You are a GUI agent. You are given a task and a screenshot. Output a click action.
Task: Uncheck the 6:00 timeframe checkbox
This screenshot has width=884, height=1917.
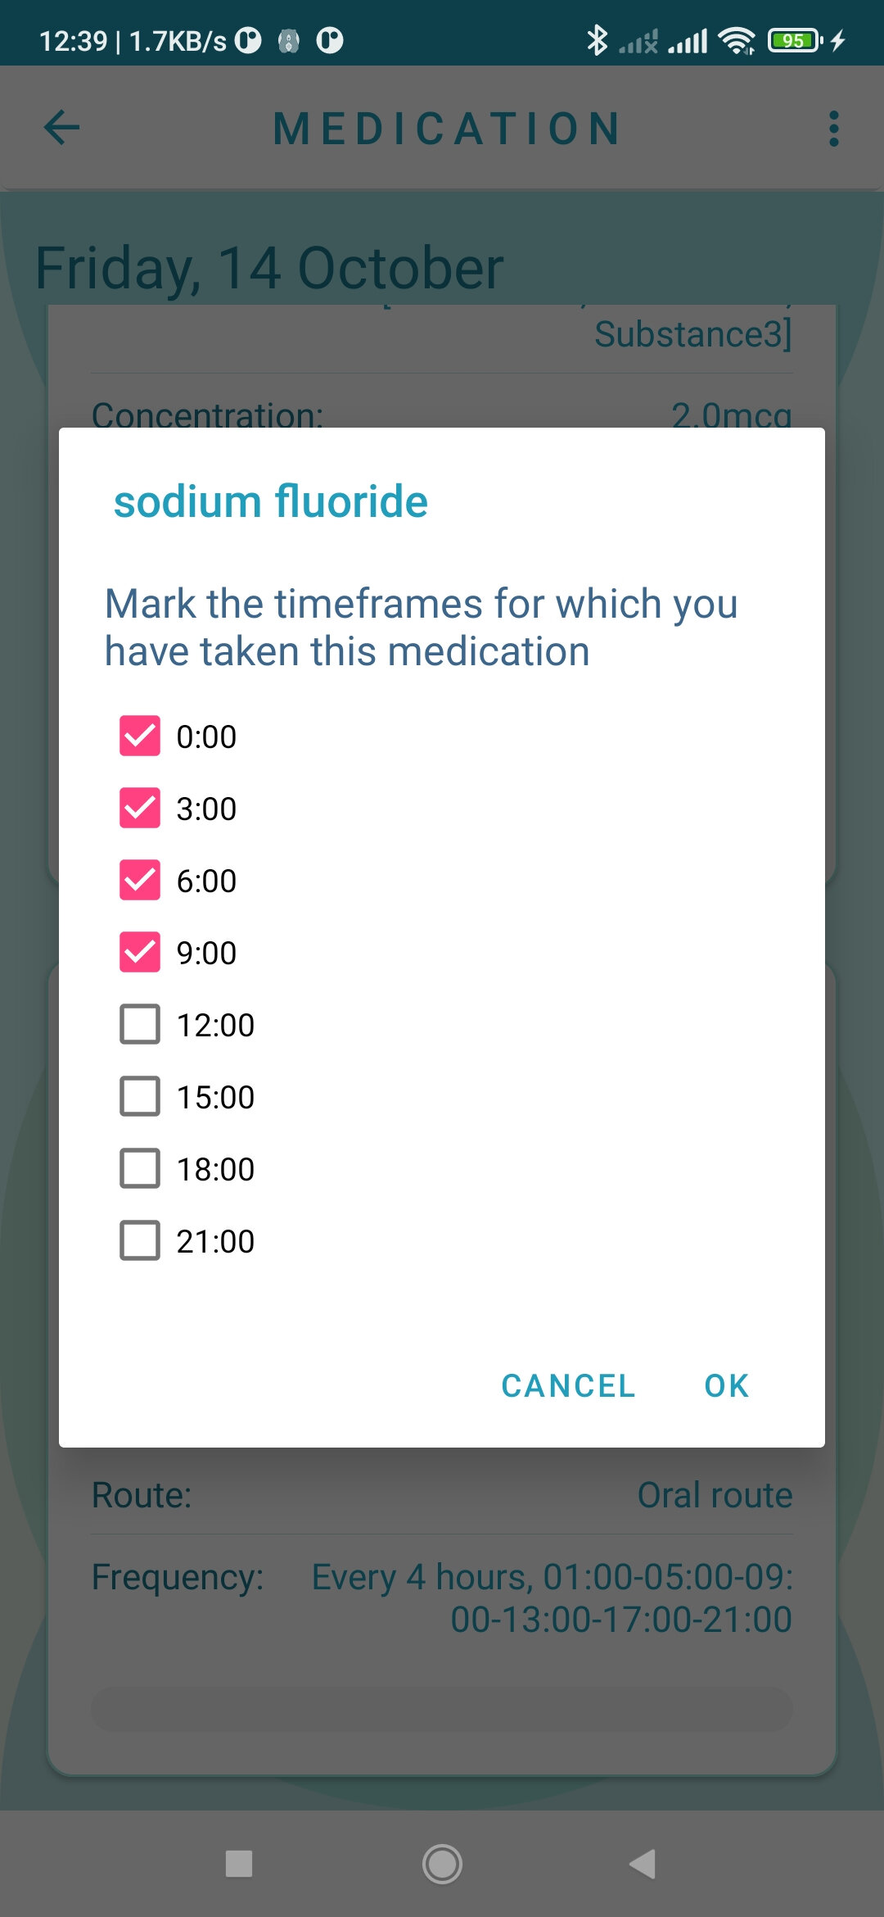point(140,880)
